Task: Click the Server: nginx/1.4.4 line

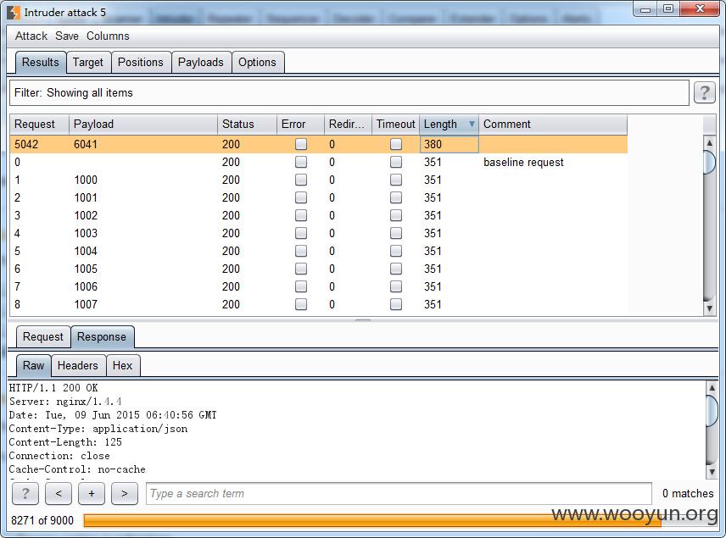Action: pyautogui.click(x=65, y=402)
